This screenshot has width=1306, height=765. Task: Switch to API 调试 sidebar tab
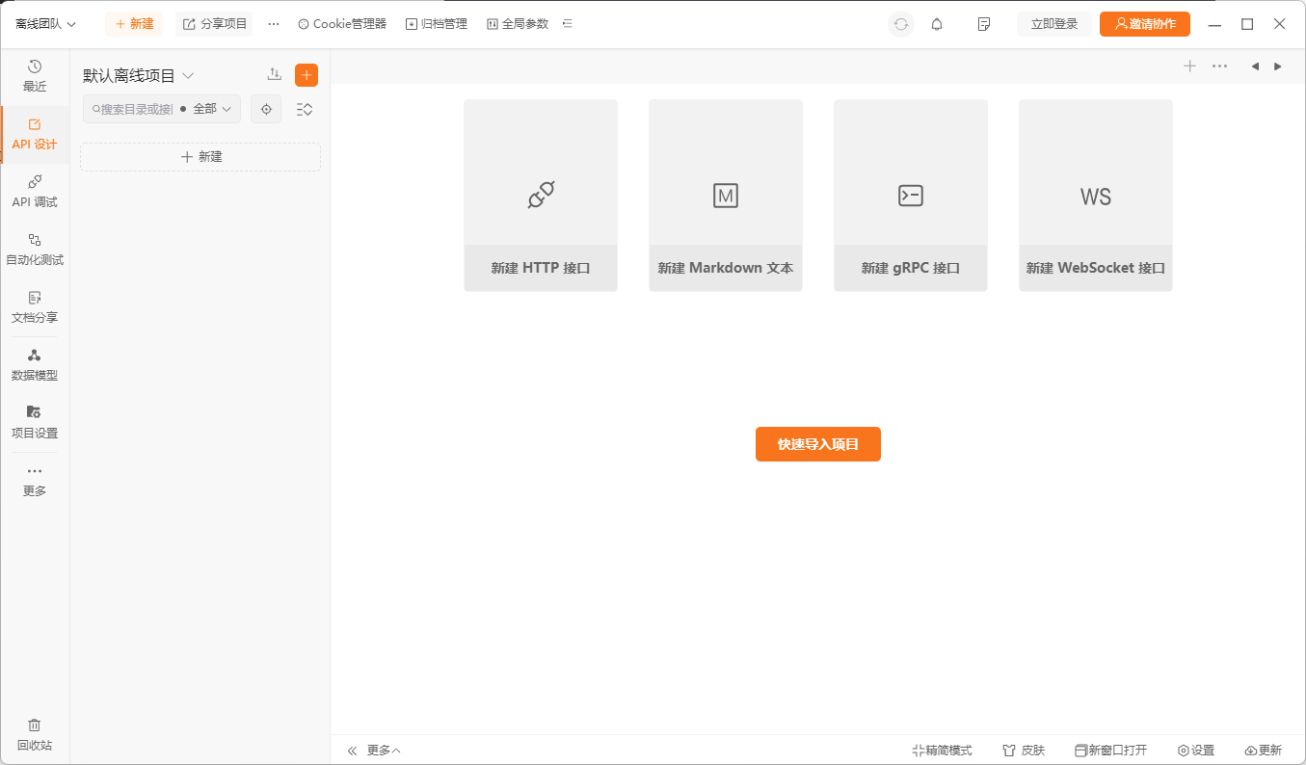pyautogui.click(x=35, y=191)
